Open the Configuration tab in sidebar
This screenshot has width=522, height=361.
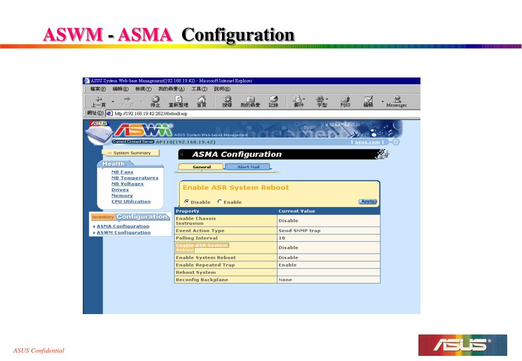142,217
